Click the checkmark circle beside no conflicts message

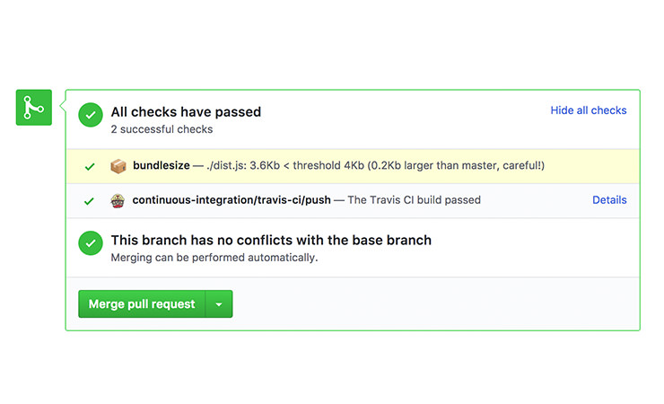coord(90,242)
